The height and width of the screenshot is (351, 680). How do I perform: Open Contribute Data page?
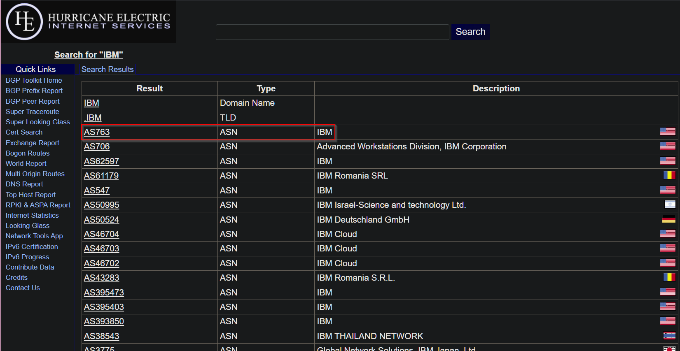pyautogui.click(x=30, y=267)
